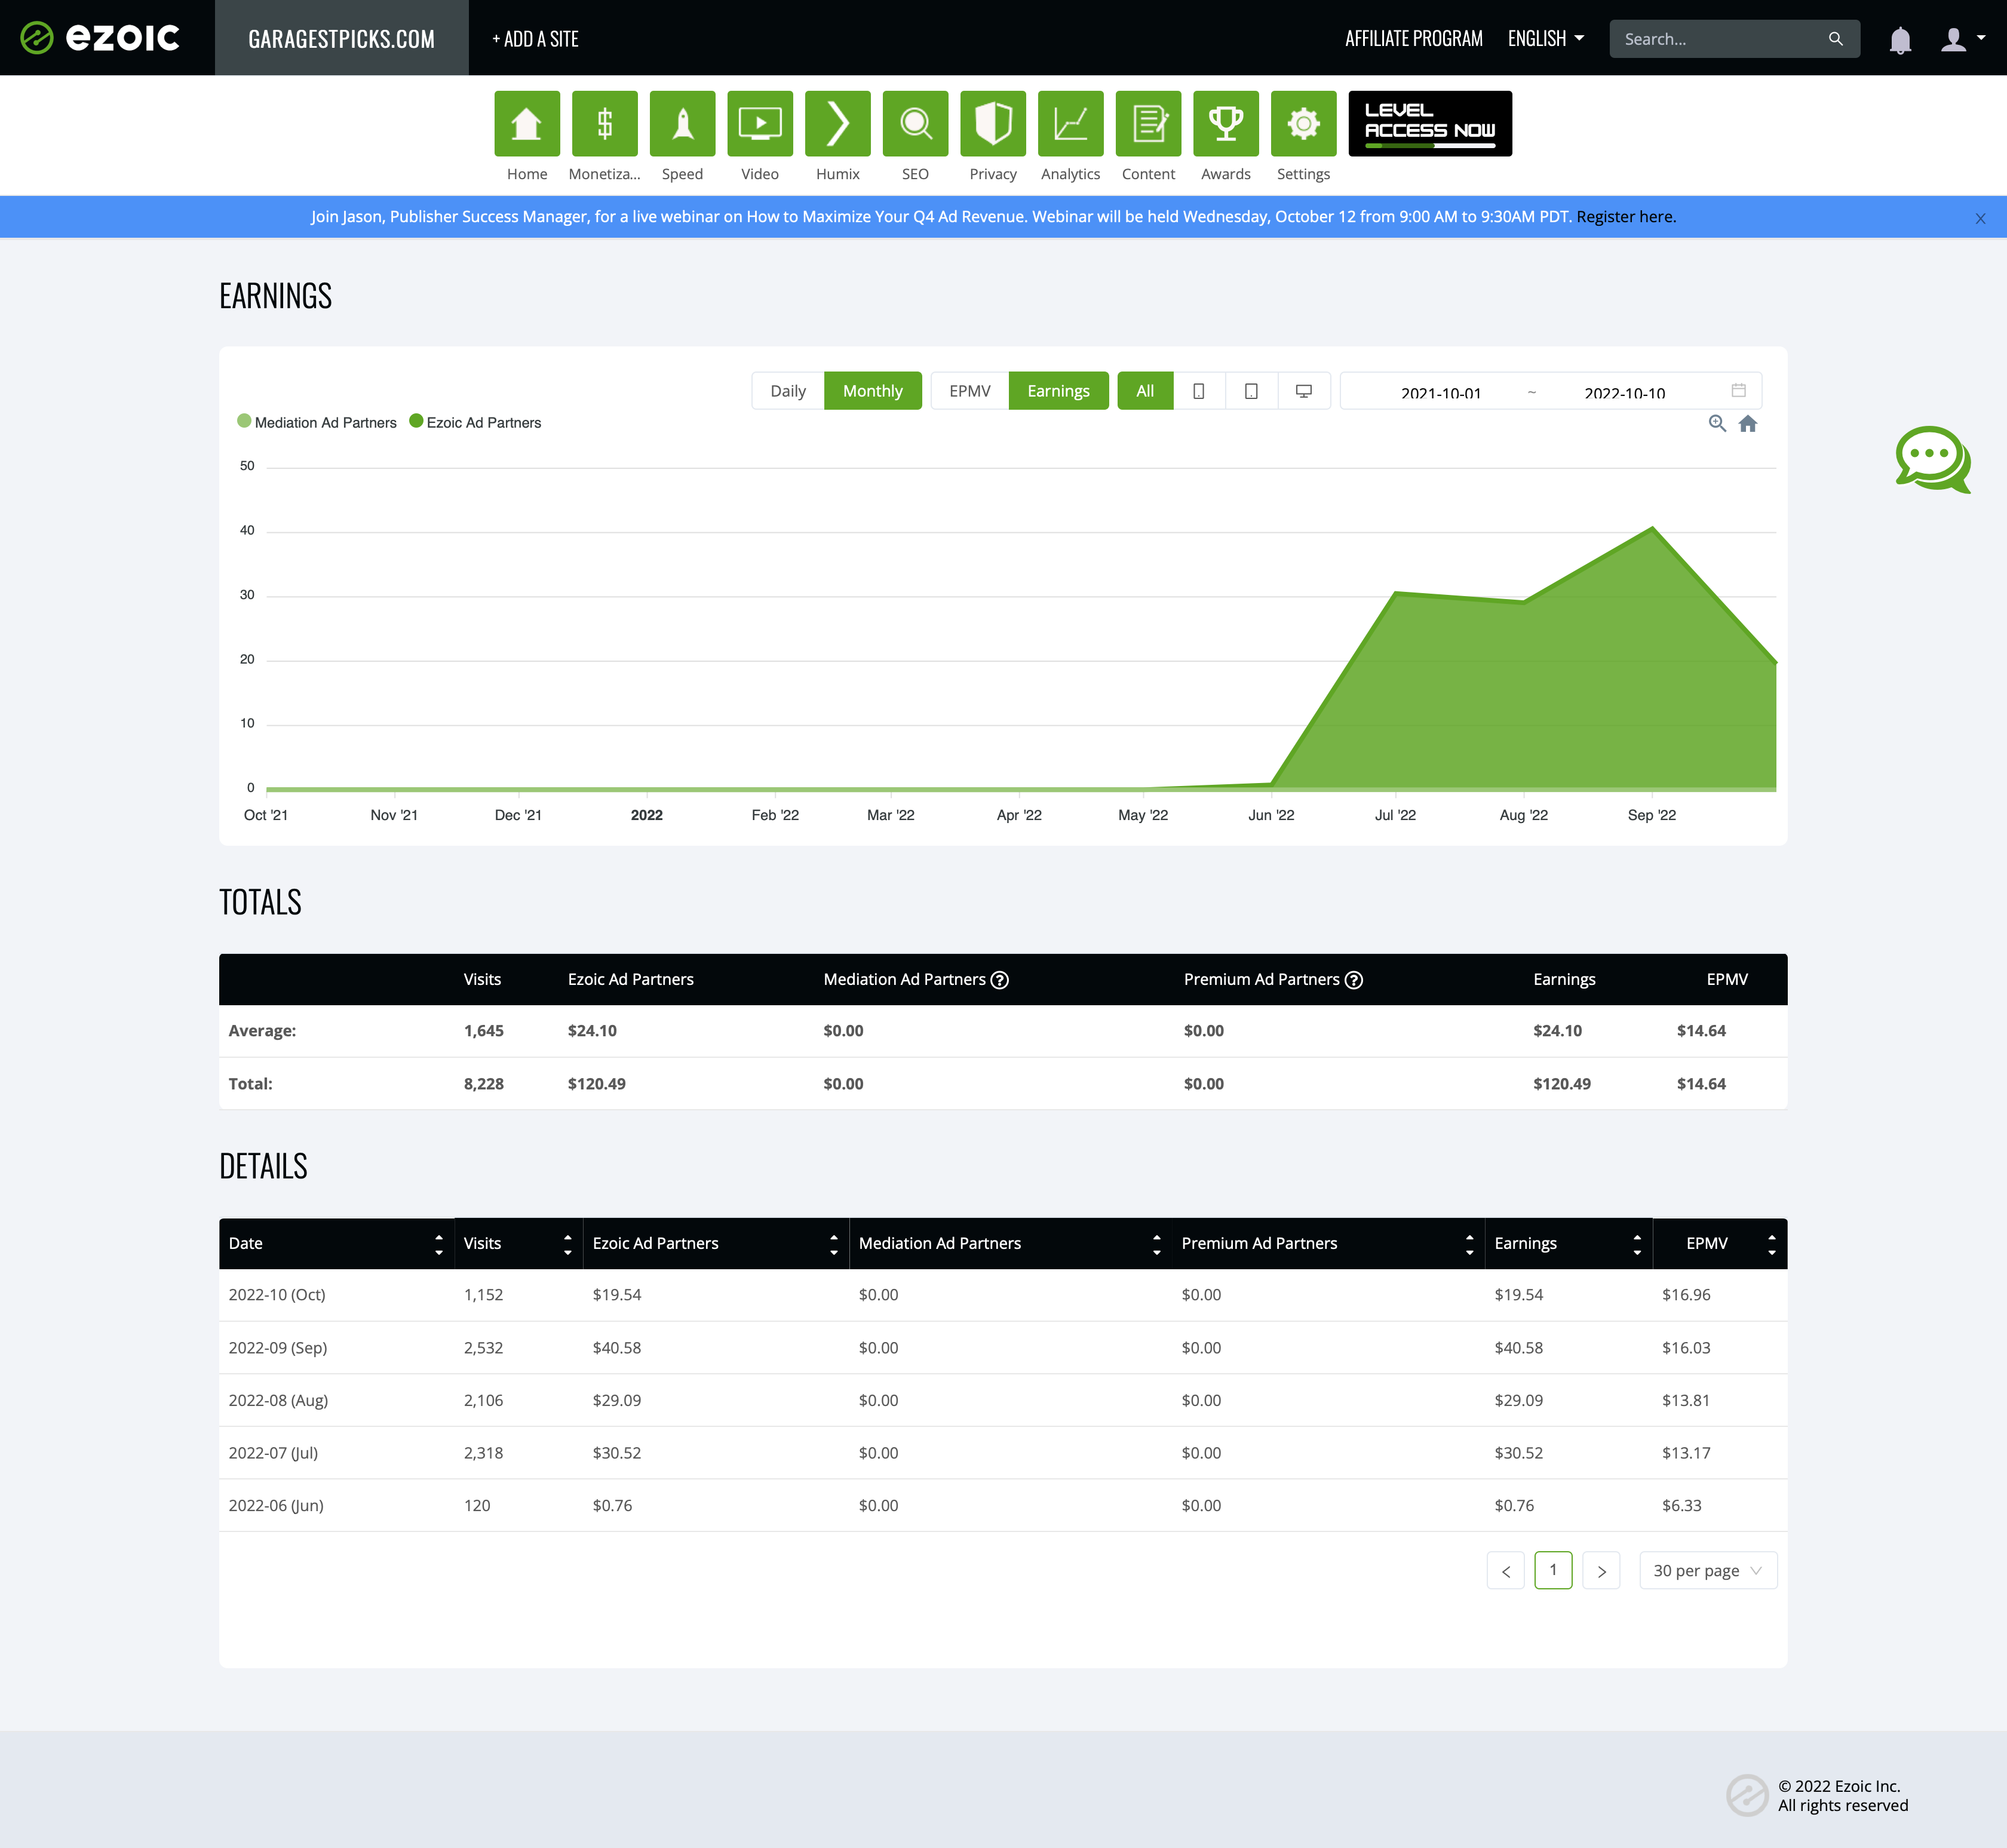Open the Video section icon

(x=760, y=124)
